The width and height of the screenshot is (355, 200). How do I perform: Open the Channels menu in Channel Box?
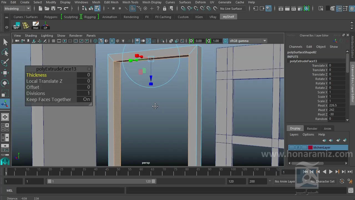pyautogui.click(x=295, y=47)
